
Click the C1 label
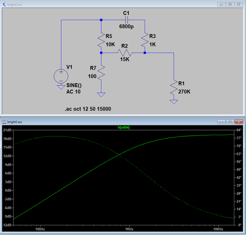tap(126, 13)
